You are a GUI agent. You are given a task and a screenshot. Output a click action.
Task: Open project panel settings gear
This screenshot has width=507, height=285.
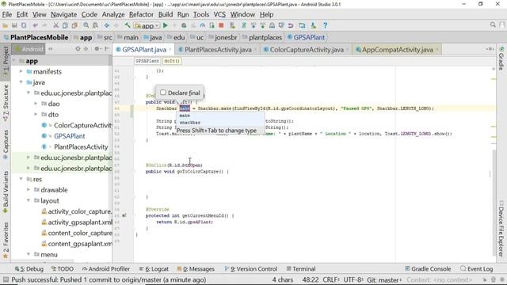97,49
